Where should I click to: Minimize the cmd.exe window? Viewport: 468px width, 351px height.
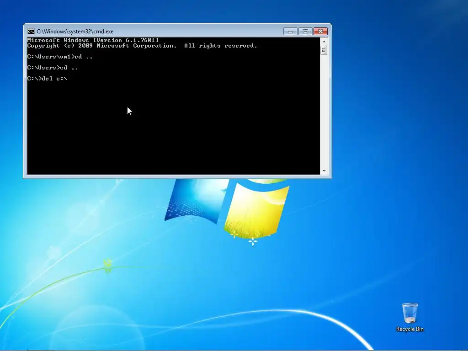(x=290, y=32)
